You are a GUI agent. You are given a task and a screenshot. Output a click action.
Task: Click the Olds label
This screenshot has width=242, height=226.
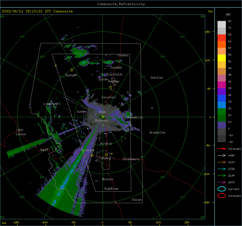(102, 112)
